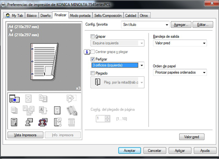The image size is (219, 159).
Task: Decrease page fold count with down arrow
Action: tap(107, 120)
